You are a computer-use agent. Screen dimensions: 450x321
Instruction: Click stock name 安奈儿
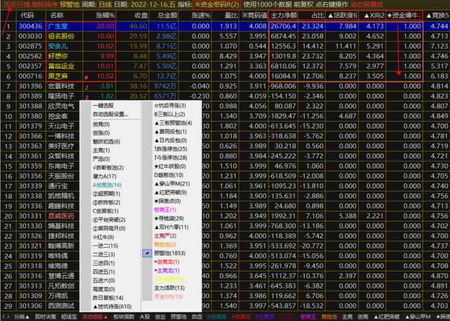(x=58, y=46)
